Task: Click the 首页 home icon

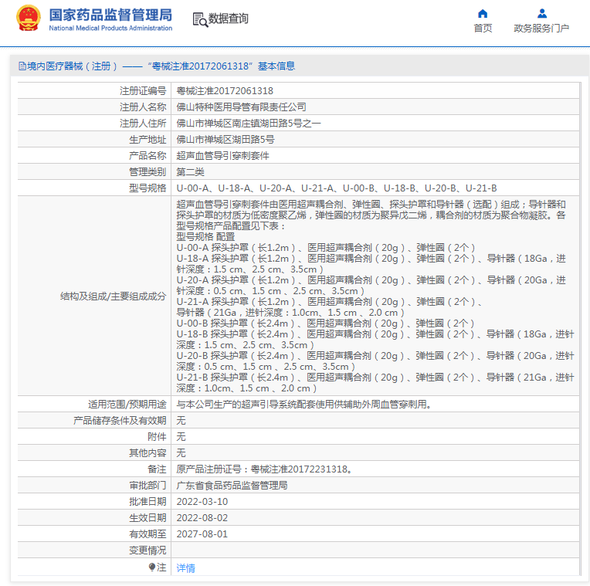Action: [x=483, y=14]
